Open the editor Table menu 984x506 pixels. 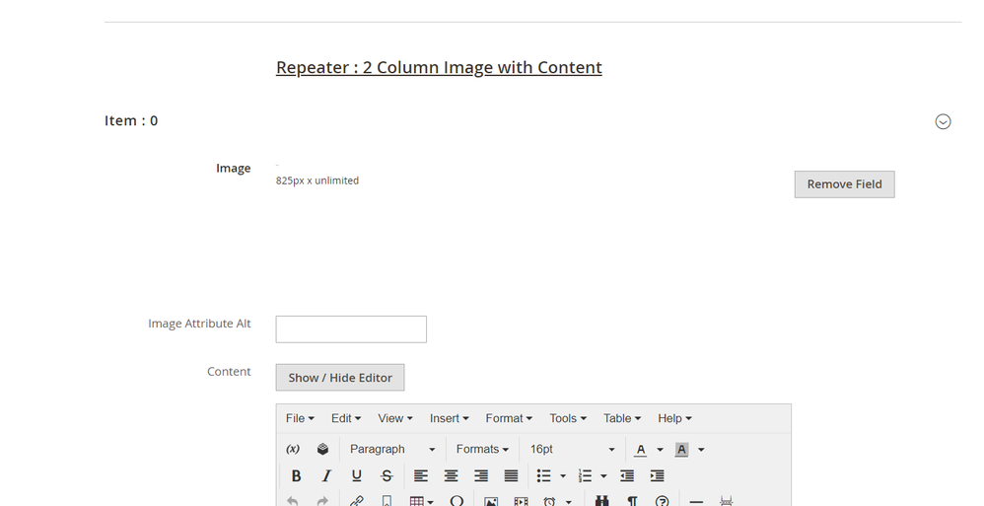coord(622,418)
